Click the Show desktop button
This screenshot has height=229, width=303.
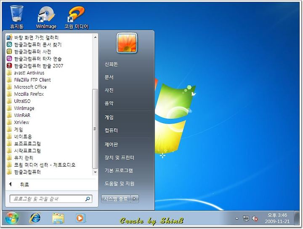pos(297,218)
